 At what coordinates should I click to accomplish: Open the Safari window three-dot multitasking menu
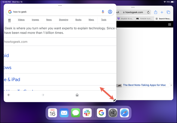(x=133, y=7)
